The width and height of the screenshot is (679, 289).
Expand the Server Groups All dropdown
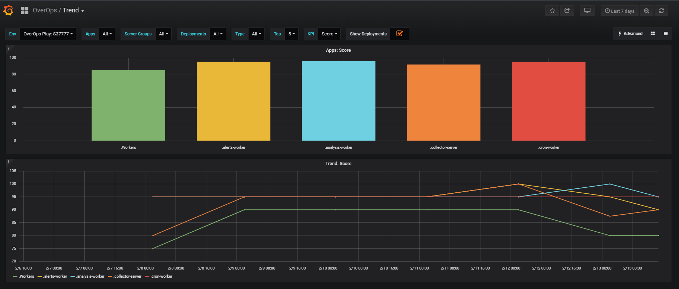pos(163,34)
